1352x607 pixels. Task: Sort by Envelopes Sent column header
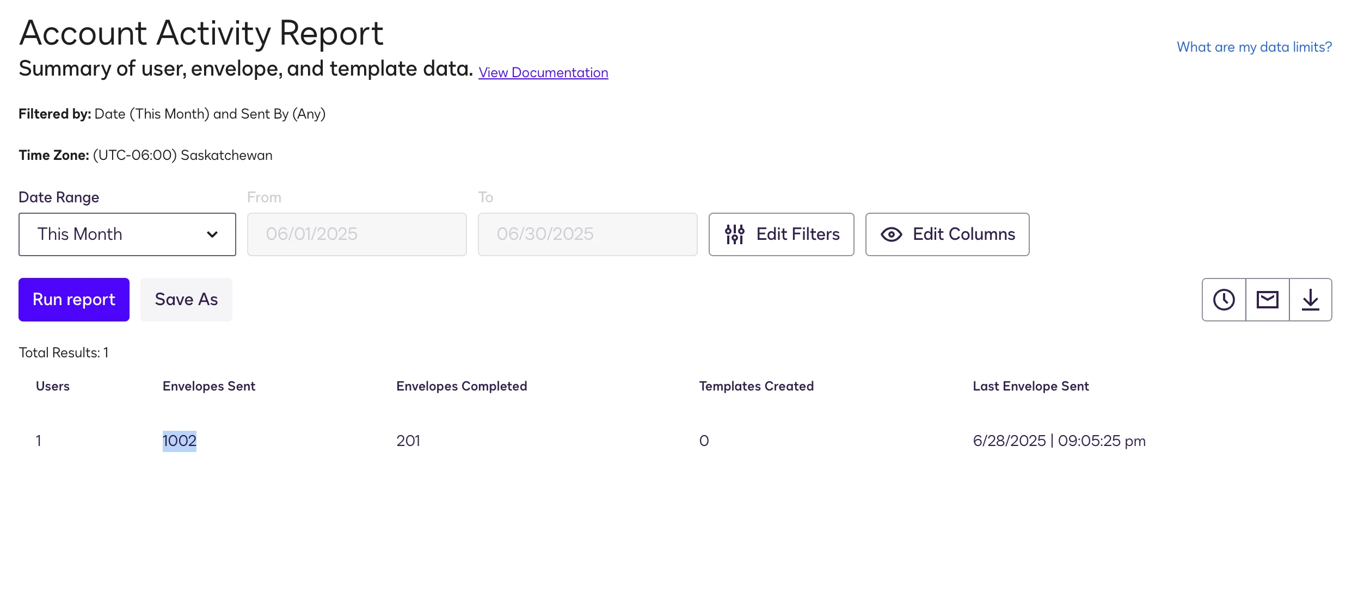(209, 386)
